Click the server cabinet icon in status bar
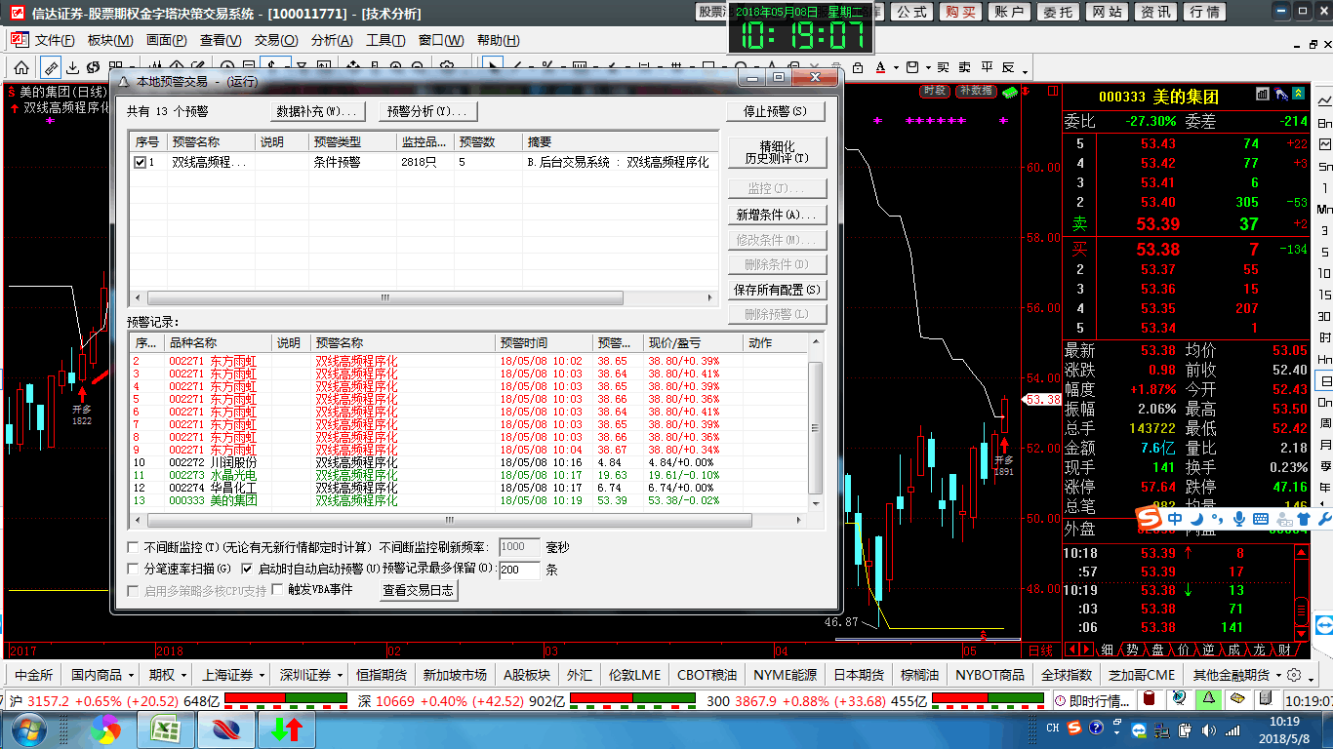This screenshot has height=749, width=1333. click(1265, 699)
